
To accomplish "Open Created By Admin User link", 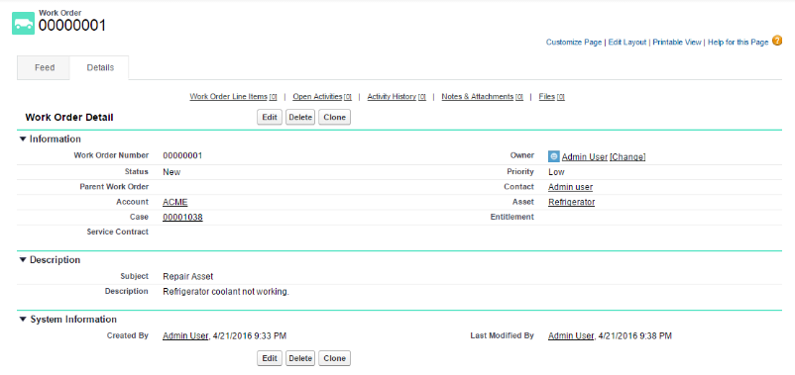I will coord(185,335).
